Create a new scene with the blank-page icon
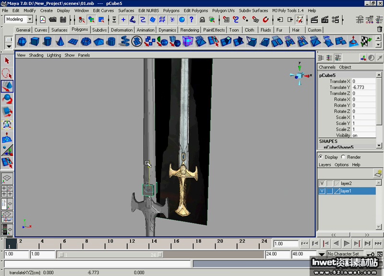 [43, 20]
